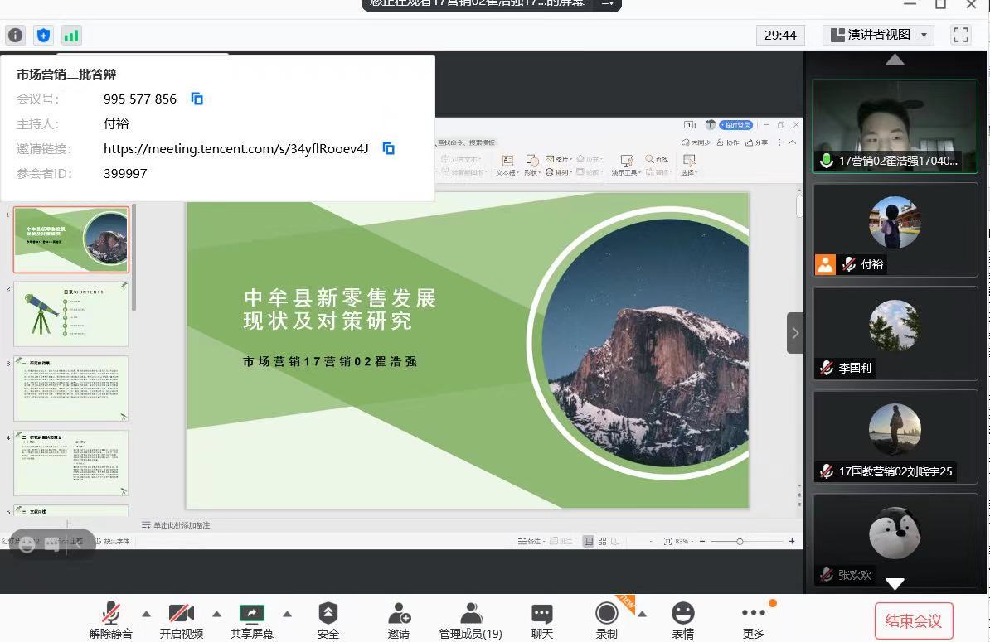Viewport: 990px width, 642px height.
Task: Check the green network signal icon
Action: (71, 35)
